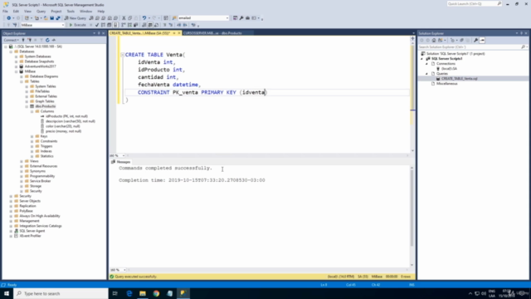The height and width of the screenshot is (299, 531).
Task: Click the Open File folder icon
Action: tap(46, 18)
